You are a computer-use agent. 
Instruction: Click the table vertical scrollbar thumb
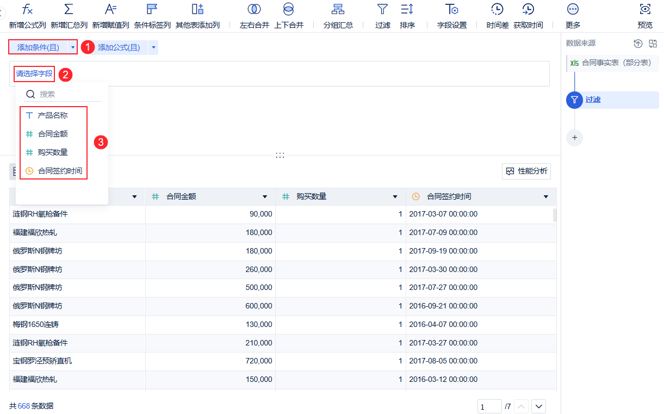(x=555, y=215)
